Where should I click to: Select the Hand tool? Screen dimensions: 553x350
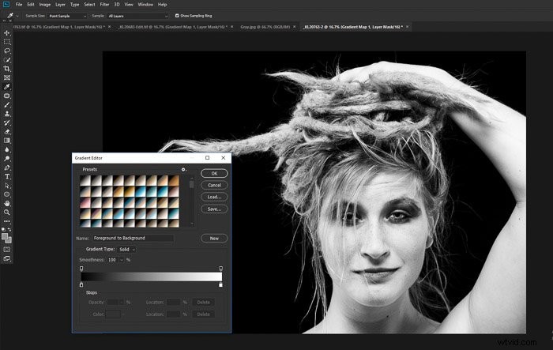point(6,203)
